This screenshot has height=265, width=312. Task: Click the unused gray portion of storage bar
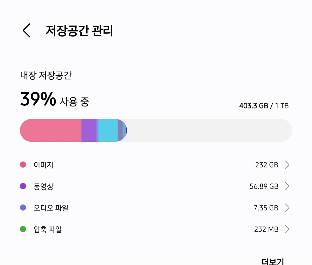208,130
